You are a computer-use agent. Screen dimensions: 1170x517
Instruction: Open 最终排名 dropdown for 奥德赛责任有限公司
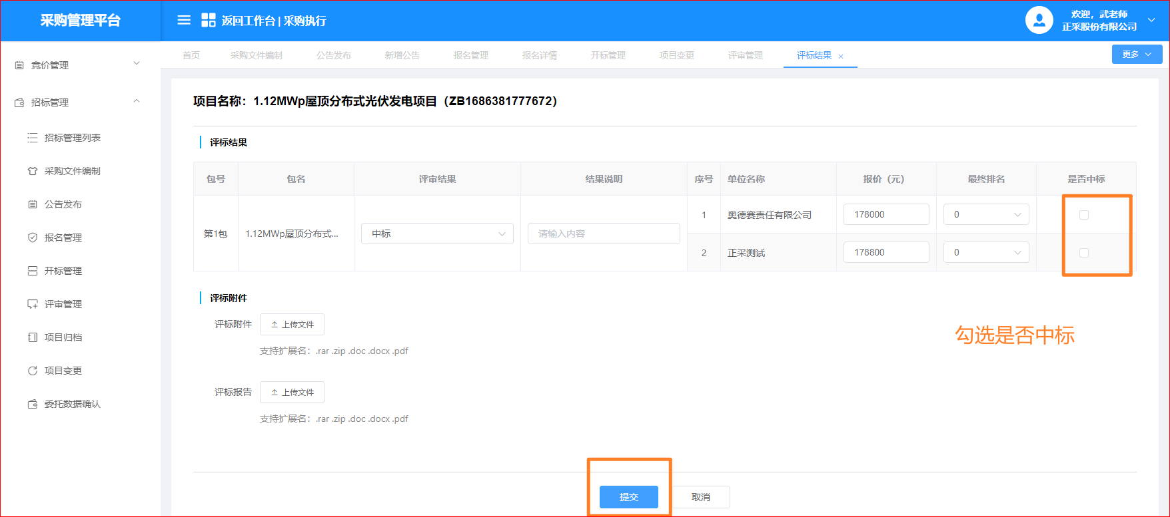tap(986, 214)
